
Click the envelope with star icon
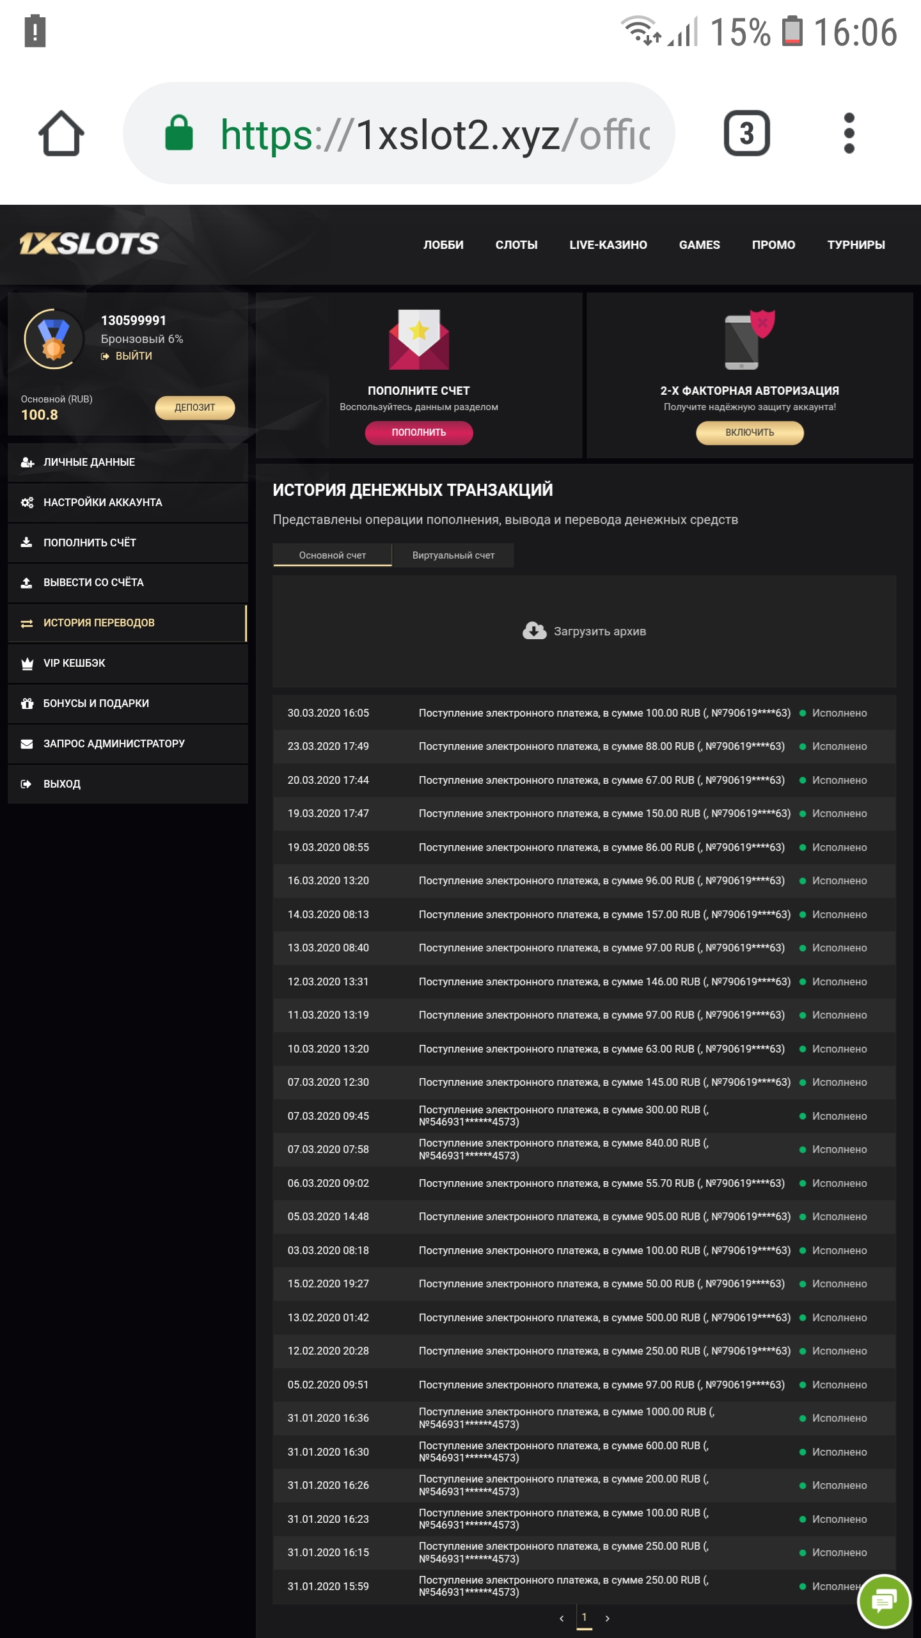[419, 339]
